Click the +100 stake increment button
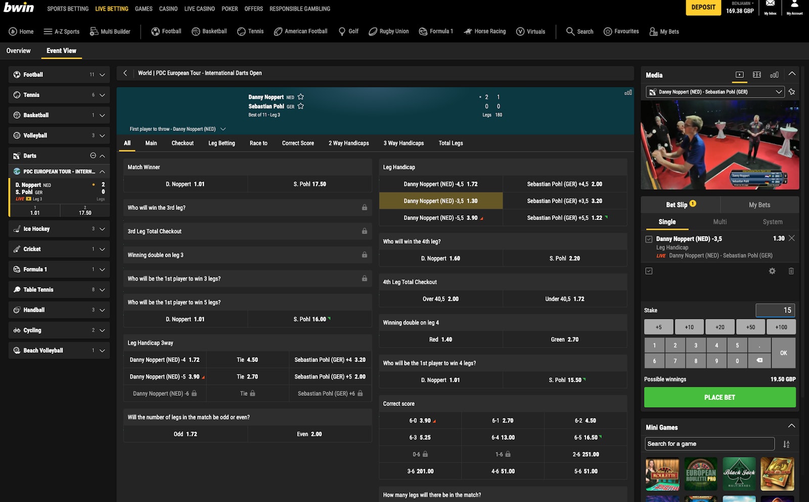The height and width of the screenshot is (502, 809). pos(781,327)
